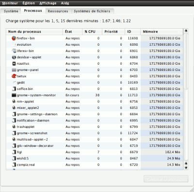Open the Affichage menu
This screenshot has width=194, height=192.
48,3
